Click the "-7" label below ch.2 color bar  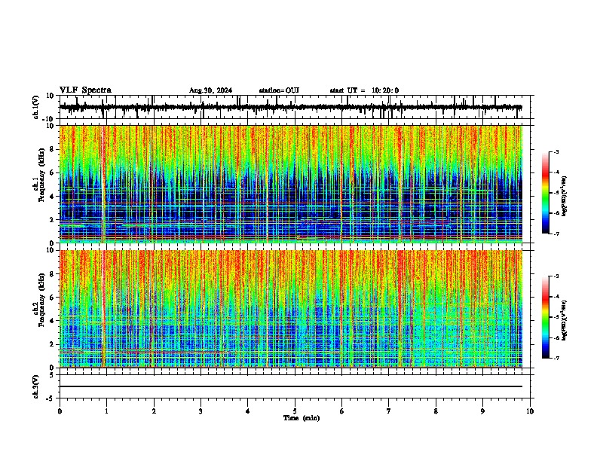(556, 358)
